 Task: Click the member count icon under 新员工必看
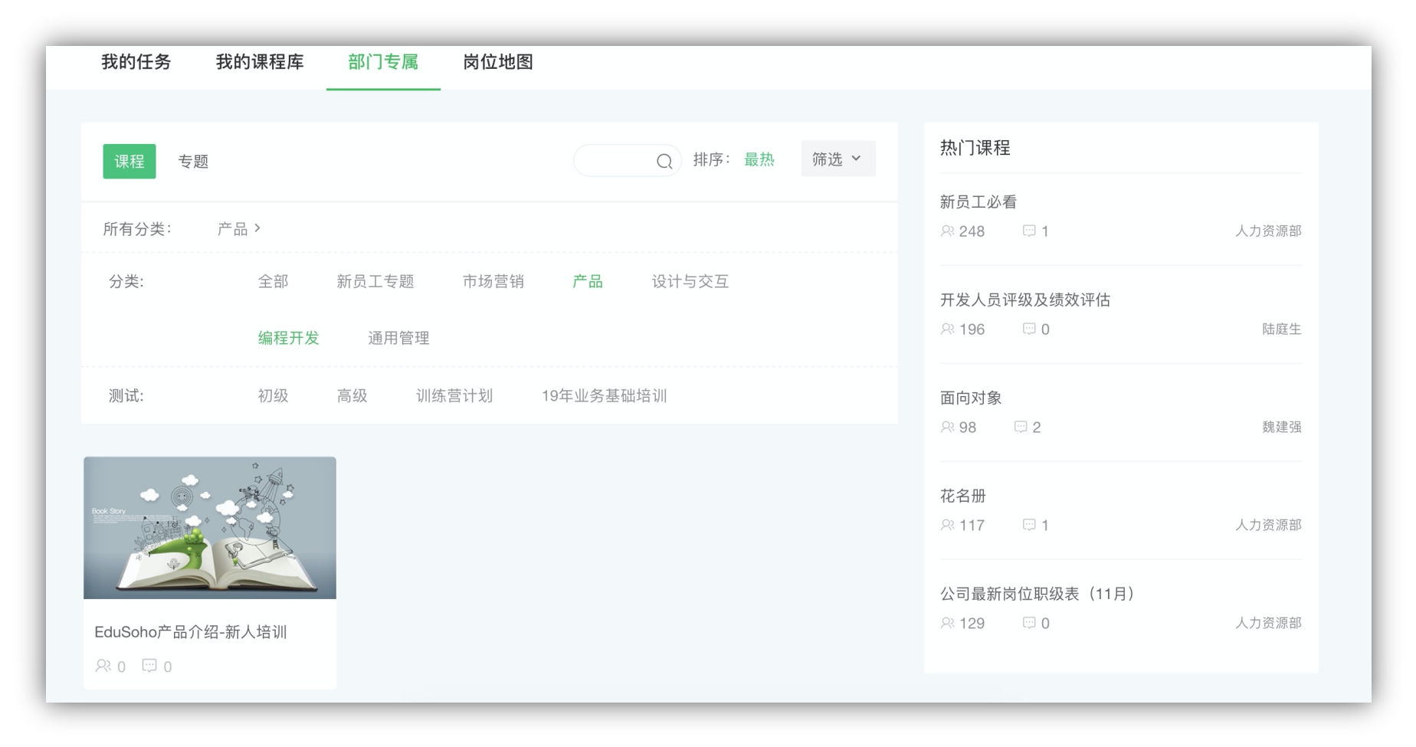pyautogui.click(x=947, y=231)
